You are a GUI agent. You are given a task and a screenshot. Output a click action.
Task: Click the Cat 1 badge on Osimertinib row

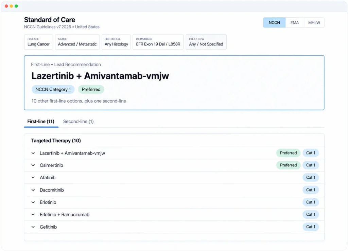coord(311,165)
